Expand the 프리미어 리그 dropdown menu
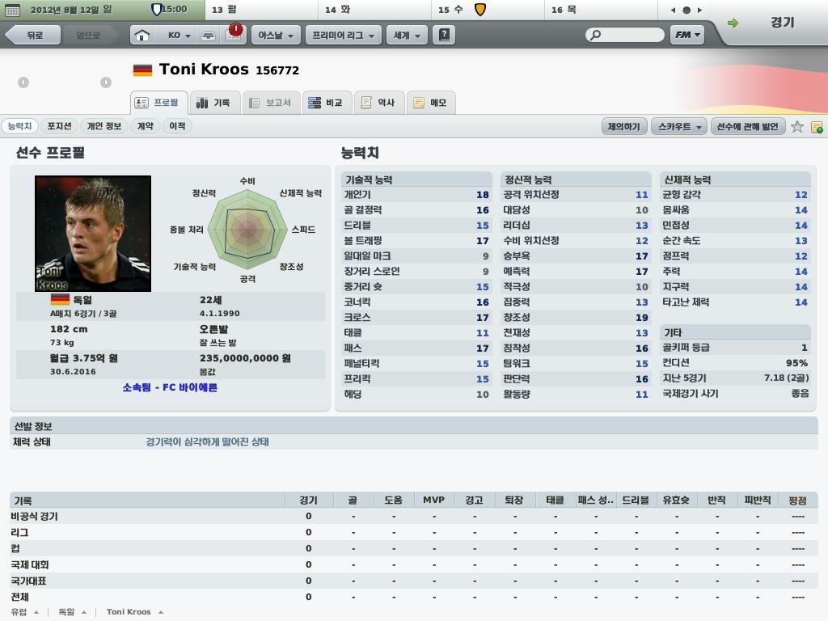Screen dimensions: 828x621 point(343,36)
